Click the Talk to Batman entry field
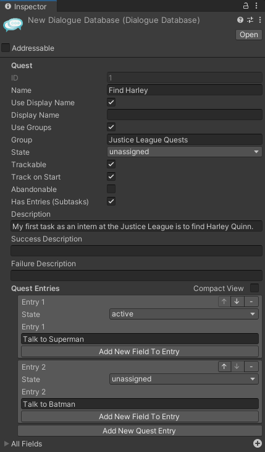The height and width of the screenshot is (452, 265). coord(140,404)
